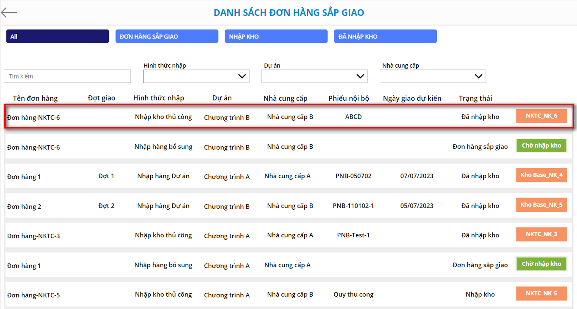Open the Kho Base_NK_4 button
Image resolution: width=577 pixels, height=309 pixels.
541,175
